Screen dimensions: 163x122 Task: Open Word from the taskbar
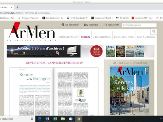(x=47, y=119)
